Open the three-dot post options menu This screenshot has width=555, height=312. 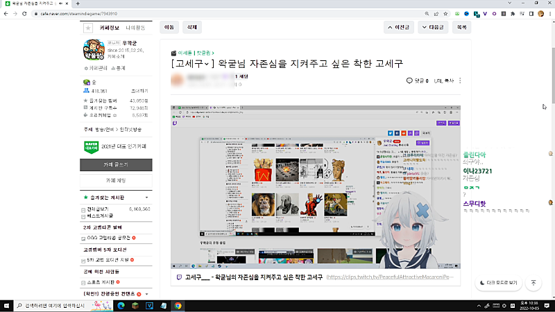pos(460,80)
